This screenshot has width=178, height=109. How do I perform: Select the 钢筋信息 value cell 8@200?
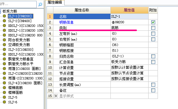tap(129, 22)
